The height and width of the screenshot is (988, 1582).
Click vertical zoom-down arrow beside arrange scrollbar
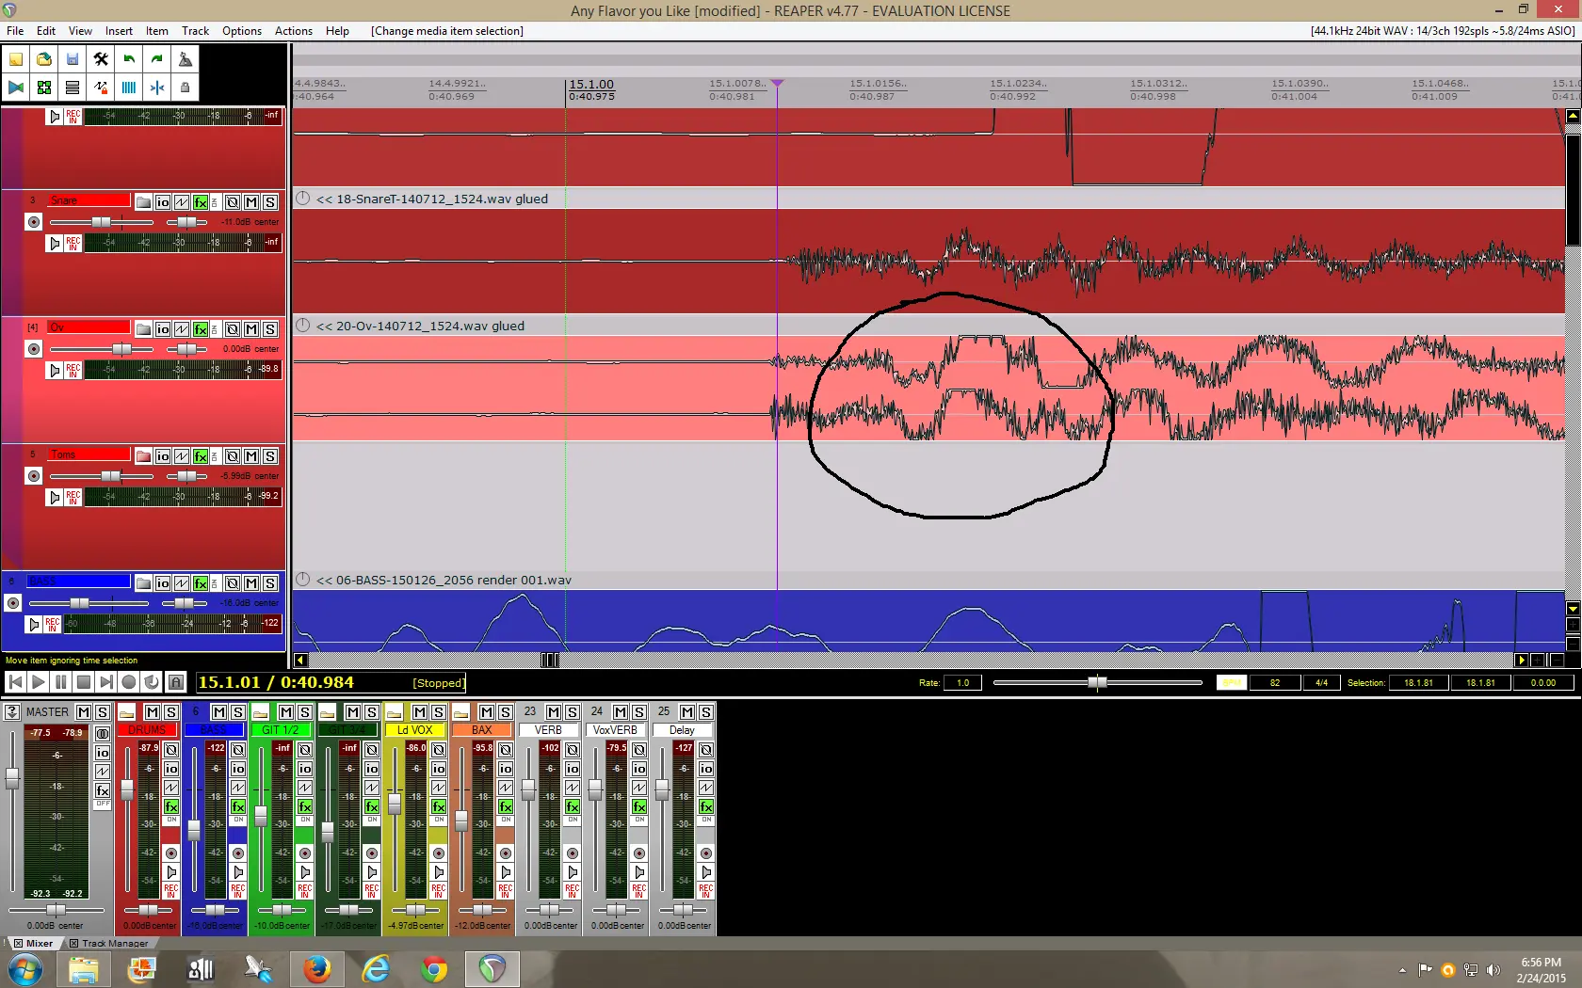1573,609
